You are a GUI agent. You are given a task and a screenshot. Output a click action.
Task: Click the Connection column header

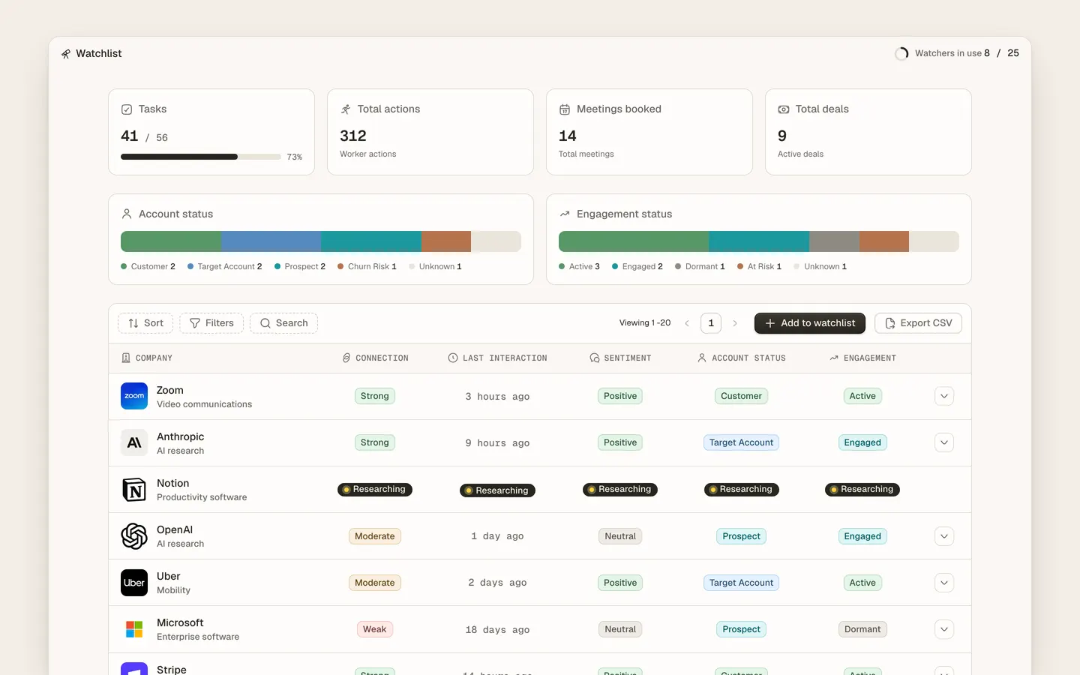coord(375,358)
